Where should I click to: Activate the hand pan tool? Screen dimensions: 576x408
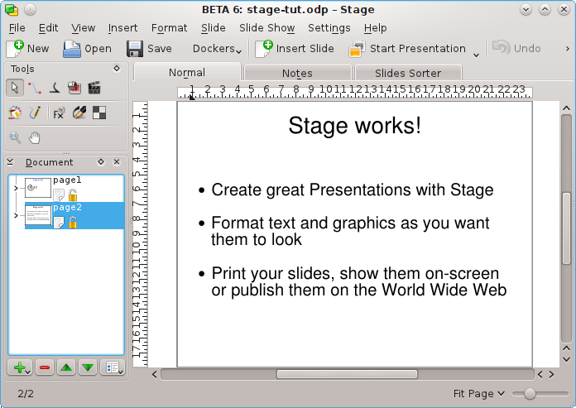pyautogui.click(x=35, y=137)
